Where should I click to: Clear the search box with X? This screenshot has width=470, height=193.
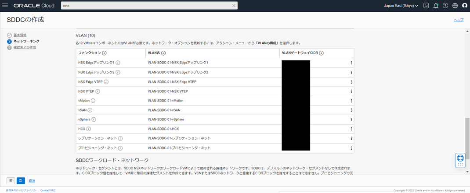pos(234,6)
